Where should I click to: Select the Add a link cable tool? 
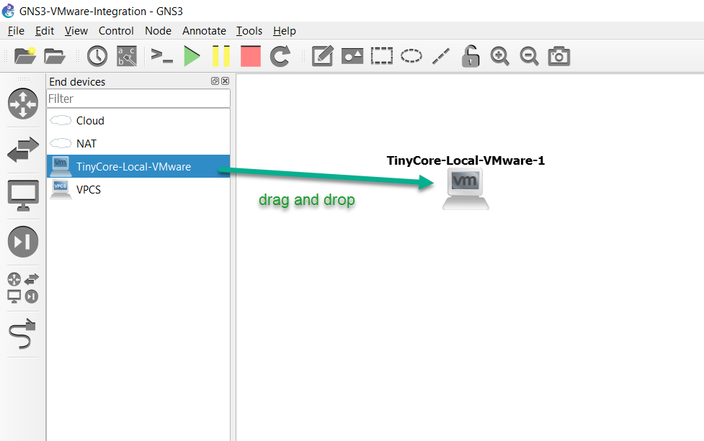coord(22,334)
